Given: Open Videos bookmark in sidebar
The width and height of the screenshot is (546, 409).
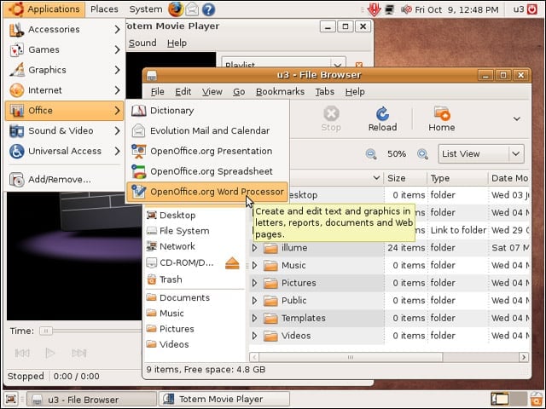Looking at the screenshot, I should coord(195,344).
